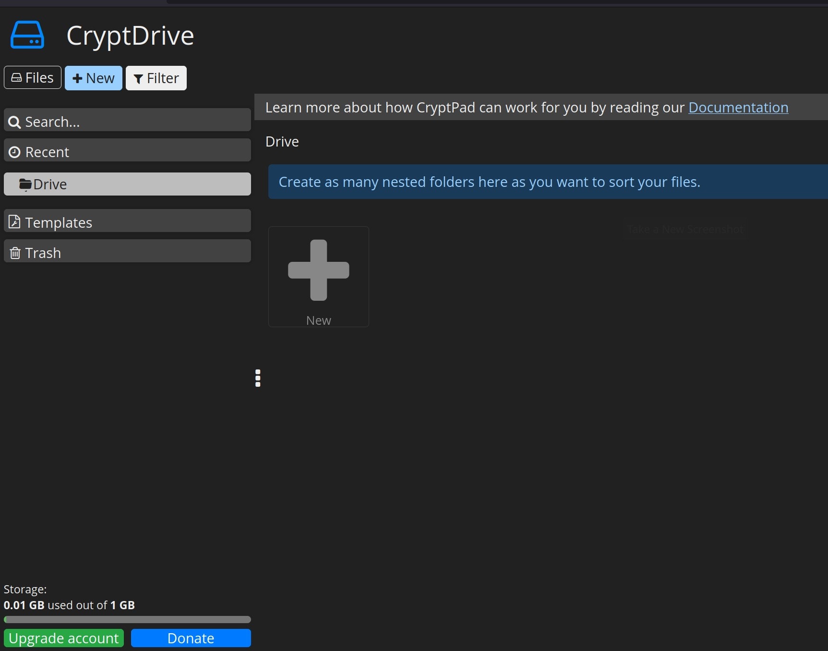Open the Files button
This screenshot has height=651, width=828.
(x=33, y=78)
